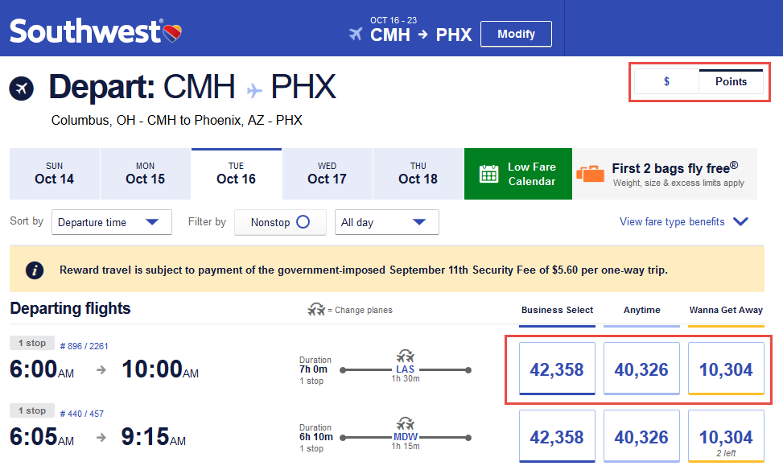
Task: Click the change planes icon above MDW
Action: coord(405,424)
